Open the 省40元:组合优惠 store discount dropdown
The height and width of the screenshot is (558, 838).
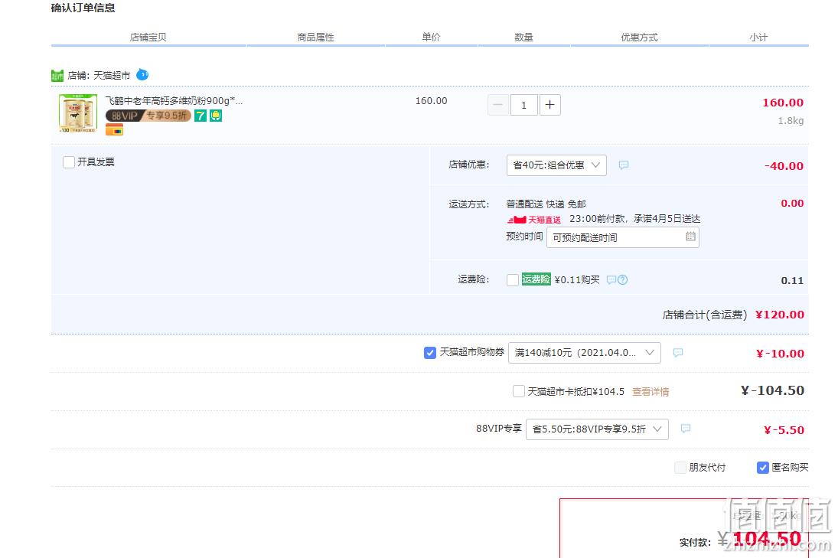(556, 165)
